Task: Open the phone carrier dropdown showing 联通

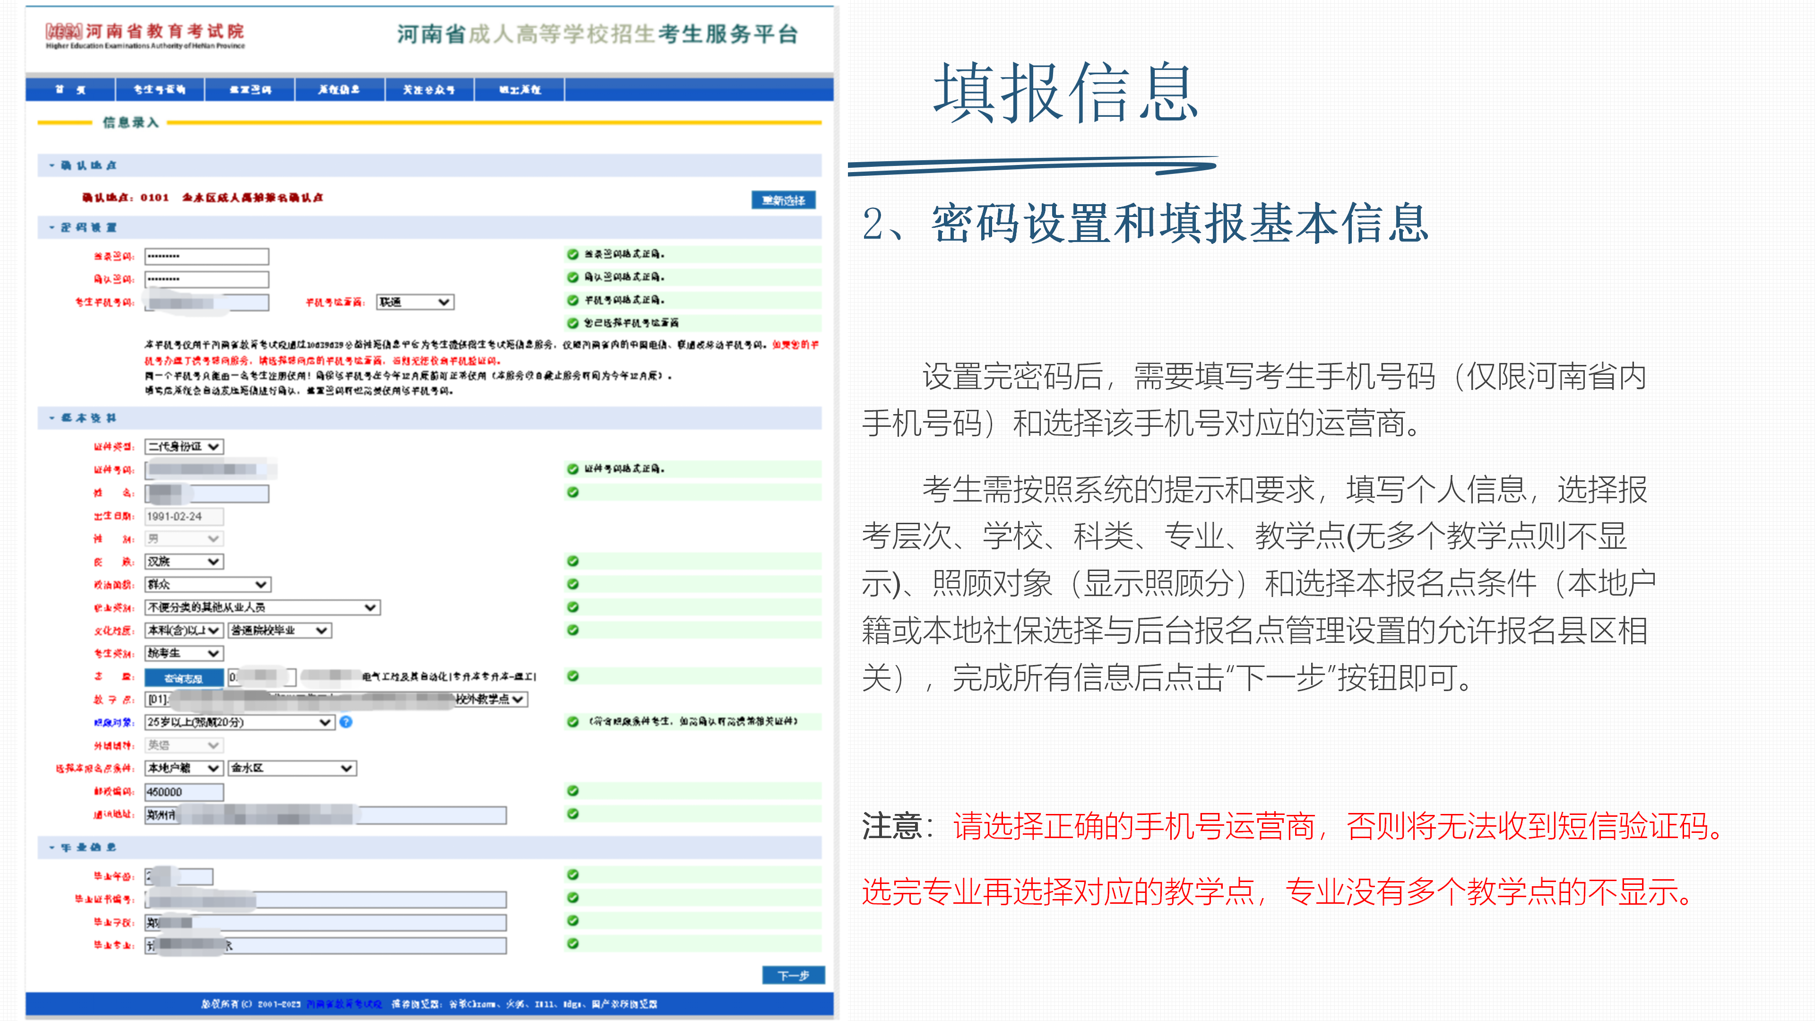Action: [x=415, y=303]
